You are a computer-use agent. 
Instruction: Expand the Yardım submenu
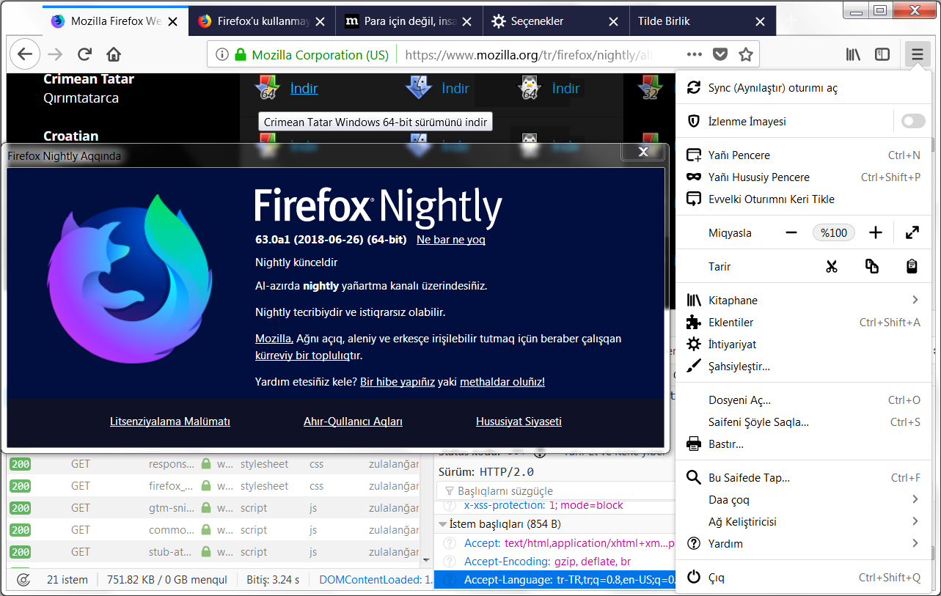coord(915,543)
